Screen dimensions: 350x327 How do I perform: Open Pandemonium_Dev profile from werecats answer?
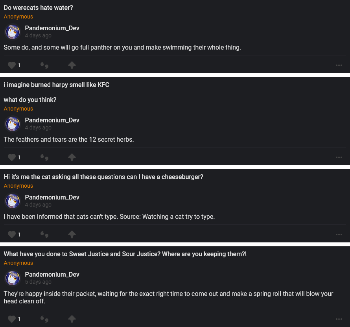click(52, 28)
